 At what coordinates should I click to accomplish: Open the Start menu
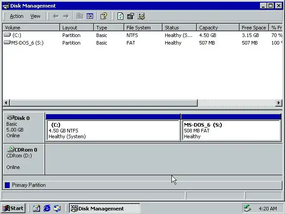pos(13,208)
